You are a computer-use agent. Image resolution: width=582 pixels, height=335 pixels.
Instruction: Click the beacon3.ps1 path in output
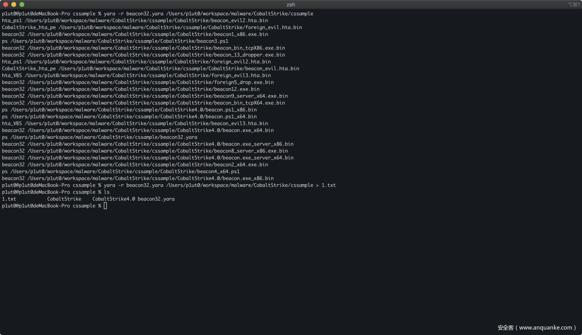click(x=119, y=41)
